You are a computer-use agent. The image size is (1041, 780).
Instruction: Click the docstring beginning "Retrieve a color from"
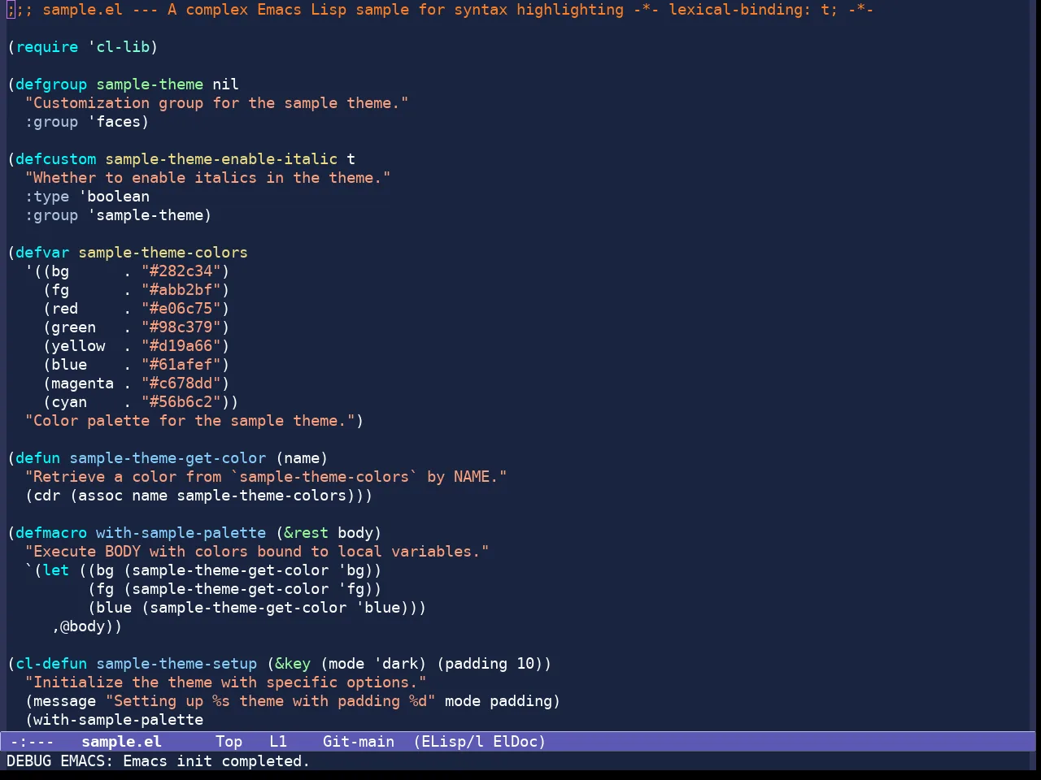266,477
